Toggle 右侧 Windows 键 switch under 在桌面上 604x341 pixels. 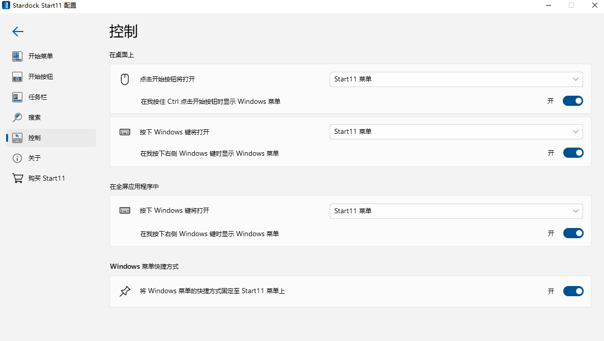pyautogui.click(x=573, y=153)
